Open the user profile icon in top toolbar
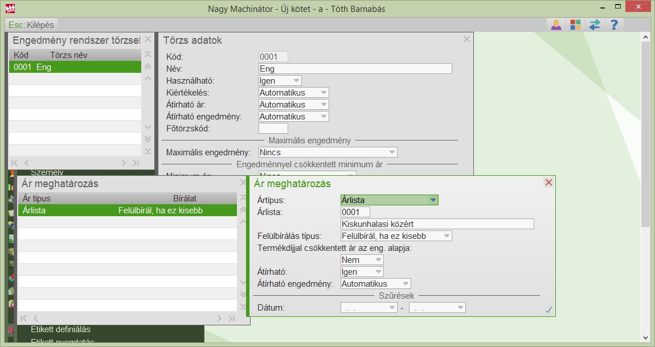655x347 pixels. click(556, 25)
